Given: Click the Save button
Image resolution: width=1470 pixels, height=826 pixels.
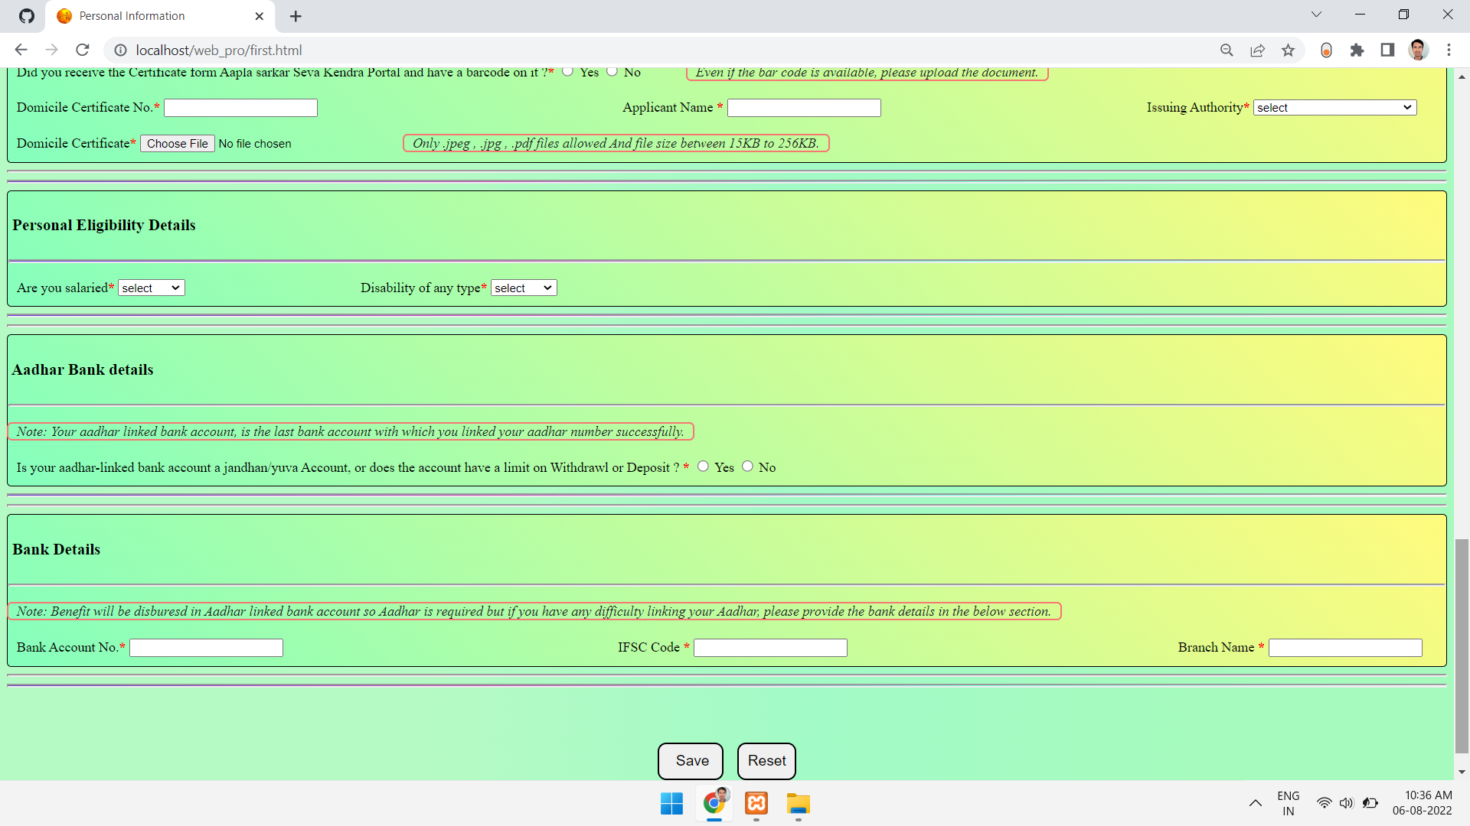Looking at the screenshot, I should click(x=691, y=761).
